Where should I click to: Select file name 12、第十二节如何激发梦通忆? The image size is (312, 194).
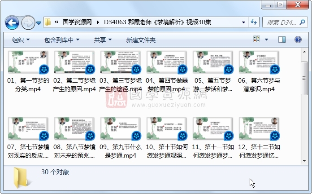pos(259,151)
